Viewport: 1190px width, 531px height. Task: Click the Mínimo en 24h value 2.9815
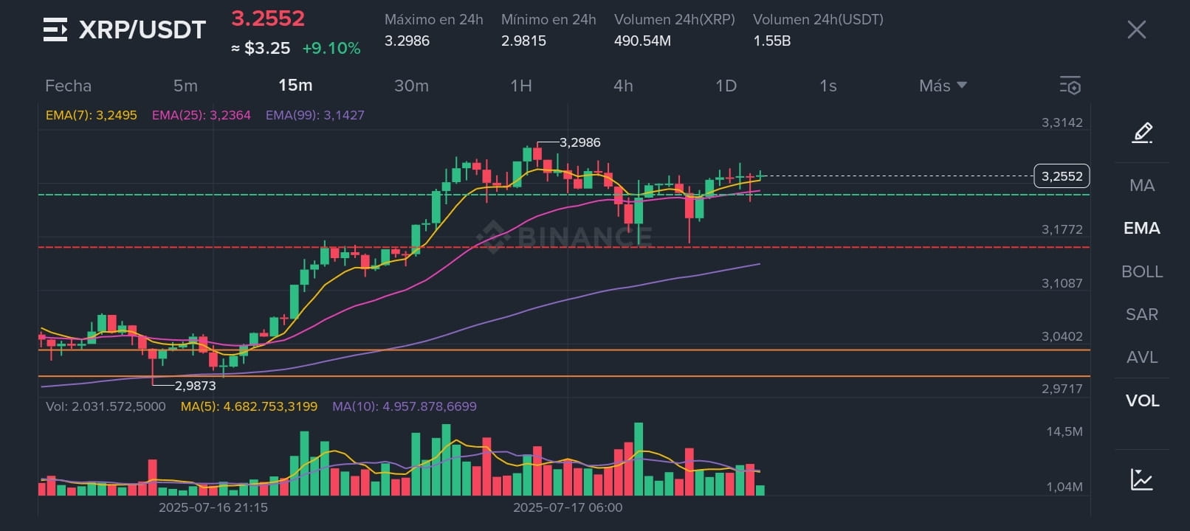click(x=523, y=41)
